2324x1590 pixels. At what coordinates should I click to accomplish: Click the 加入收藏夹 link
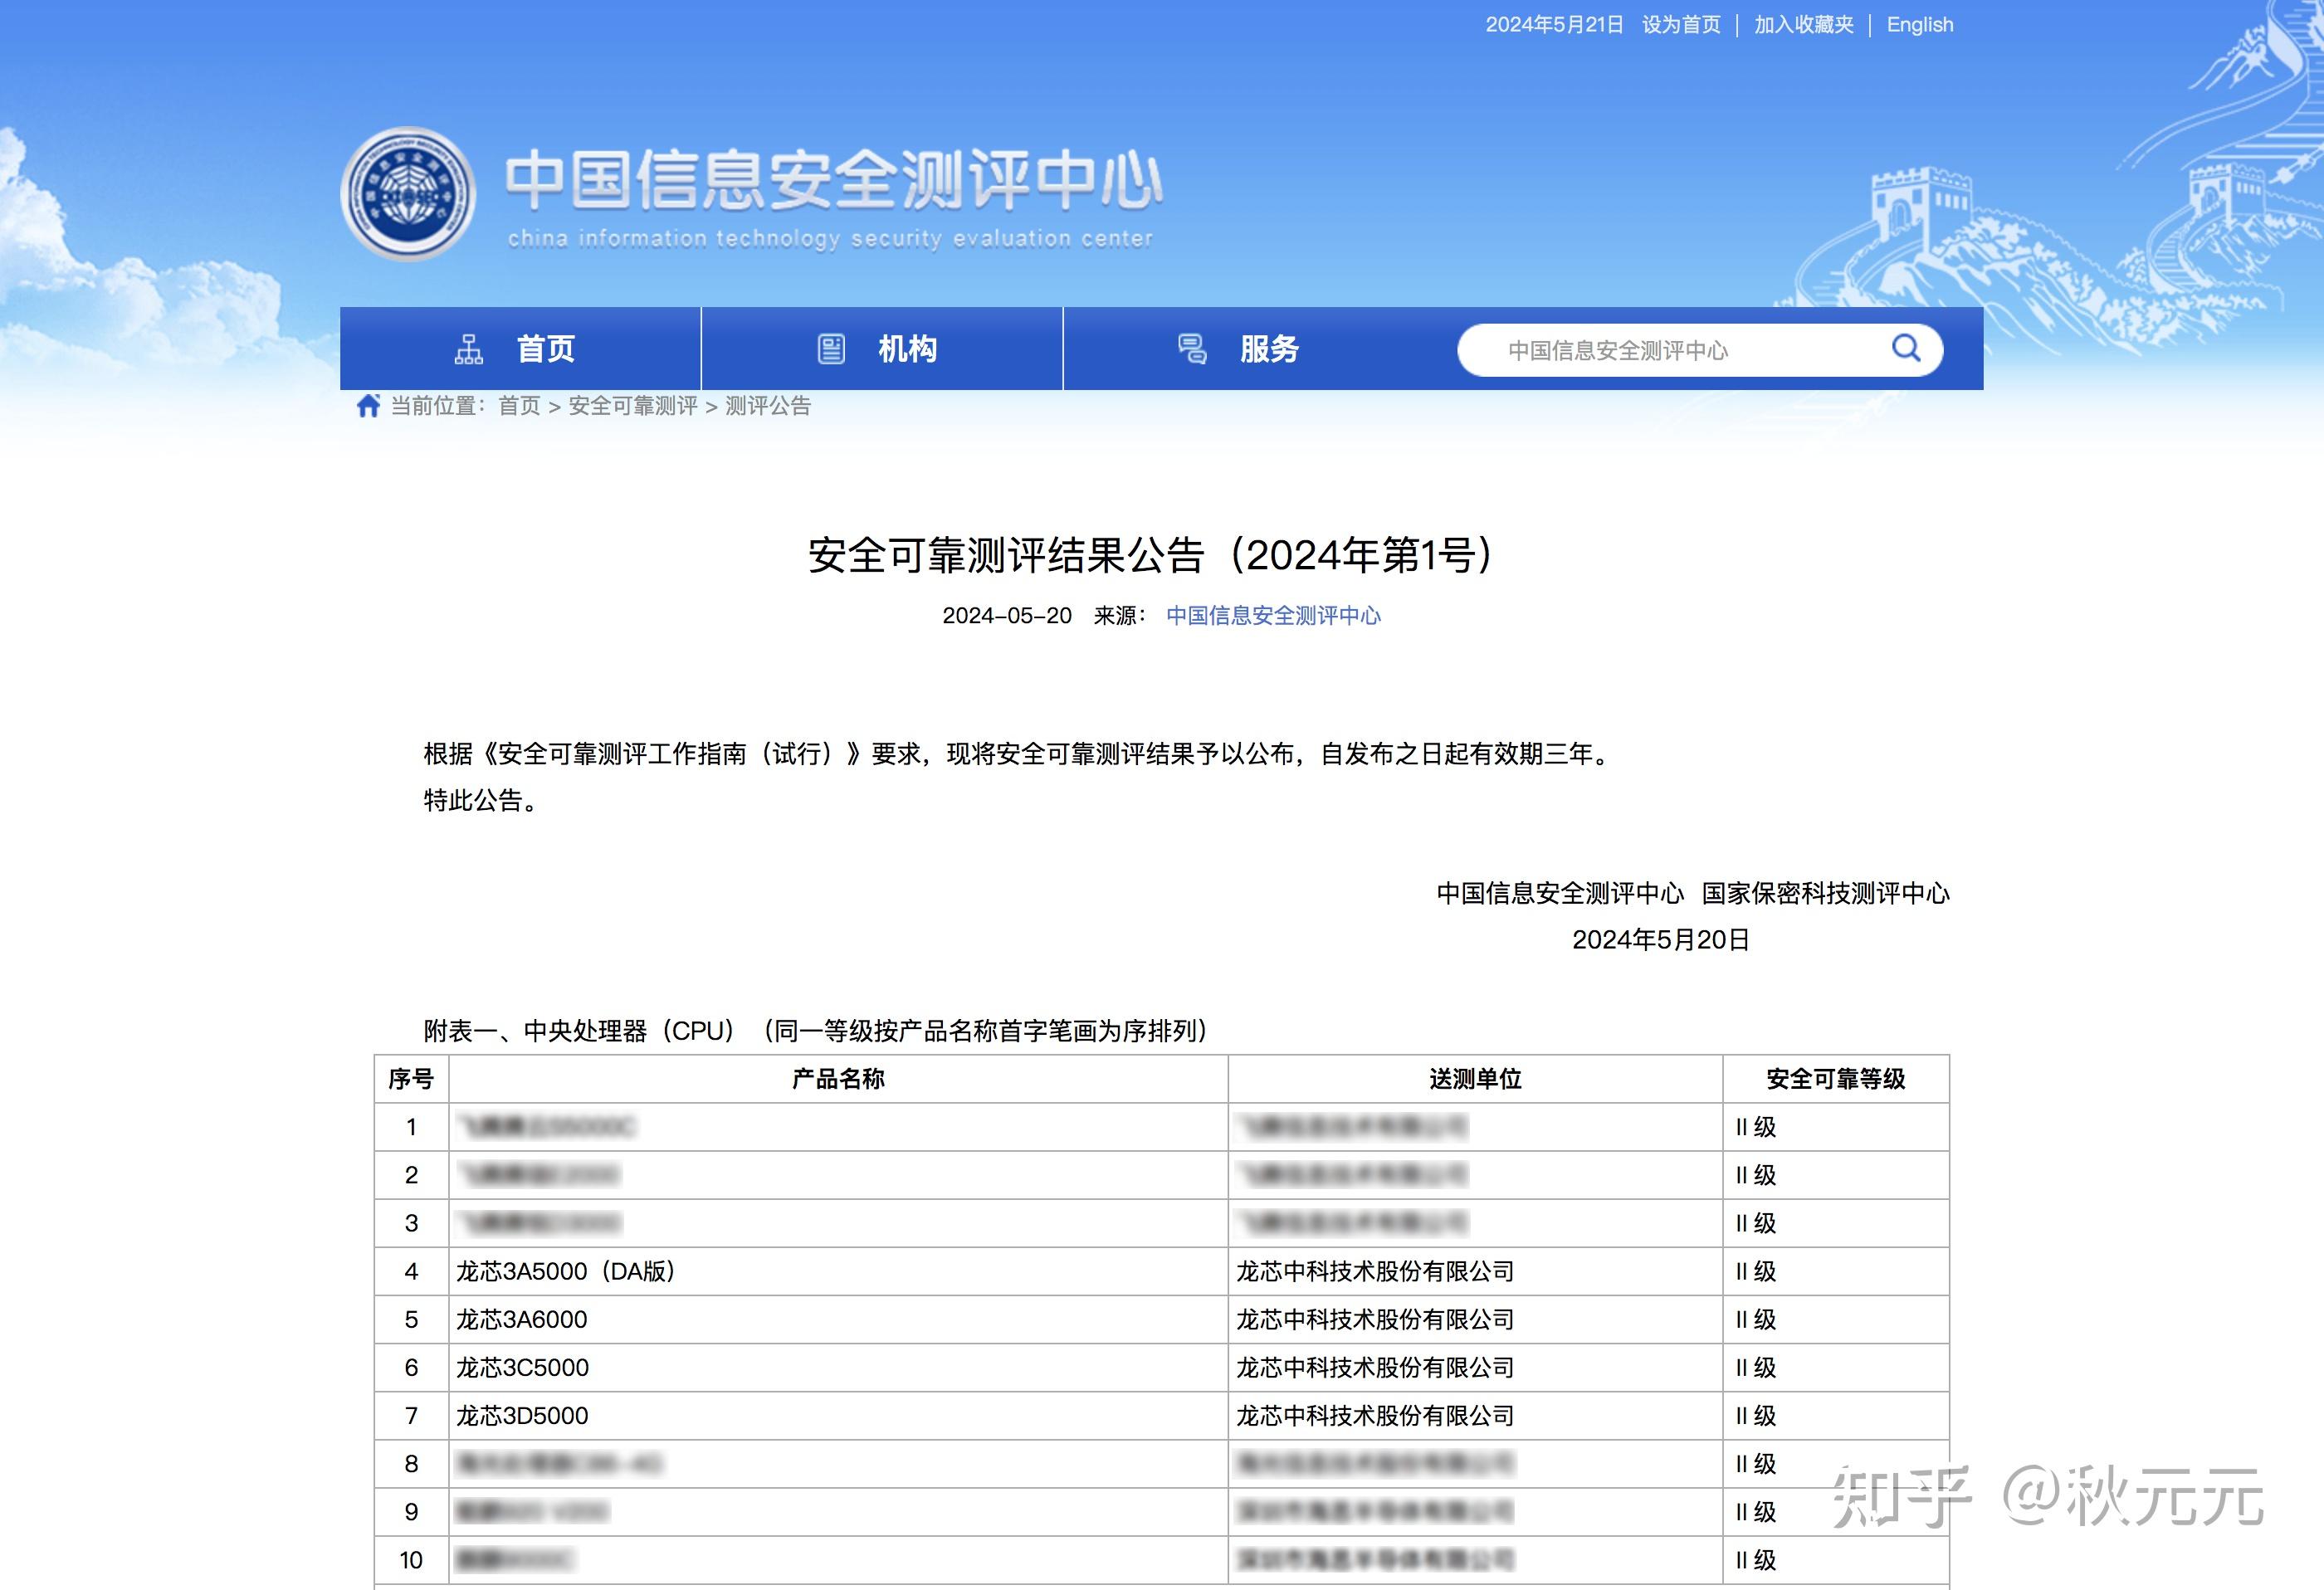click(x=1803, y=25)
